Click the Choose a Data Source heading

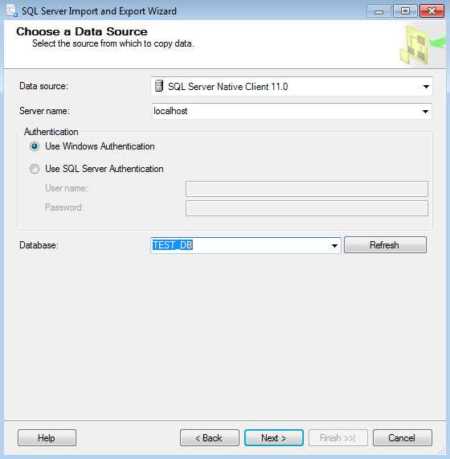pos(82,31)
